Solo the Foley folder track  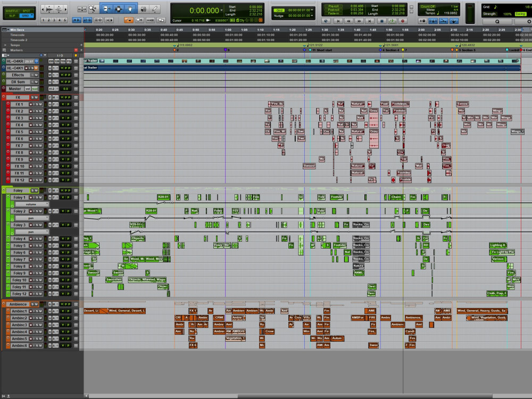tap(32, 190)
